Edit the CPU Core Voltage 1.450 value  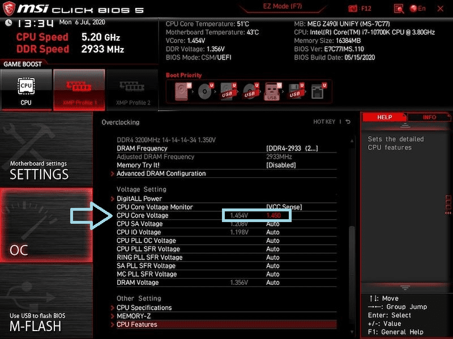click(x=273, y=215)
